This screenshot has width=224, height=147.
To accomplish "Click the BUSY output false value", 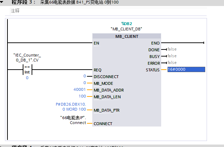I will point(172,56).
